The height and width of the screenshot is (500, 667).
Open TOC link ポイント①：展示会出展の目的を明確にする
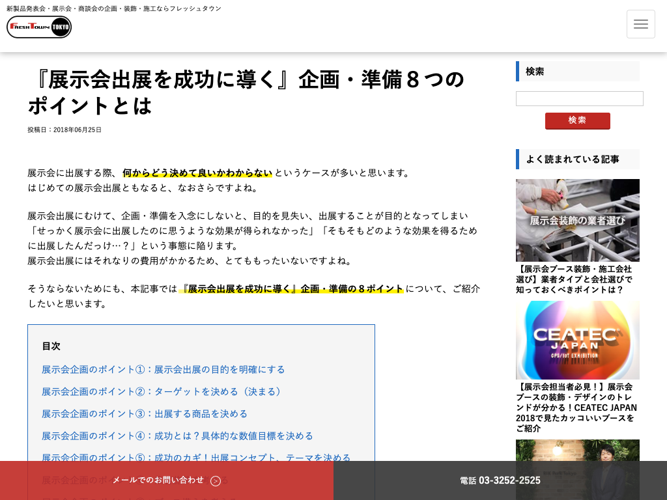click(x=163, y=370)
